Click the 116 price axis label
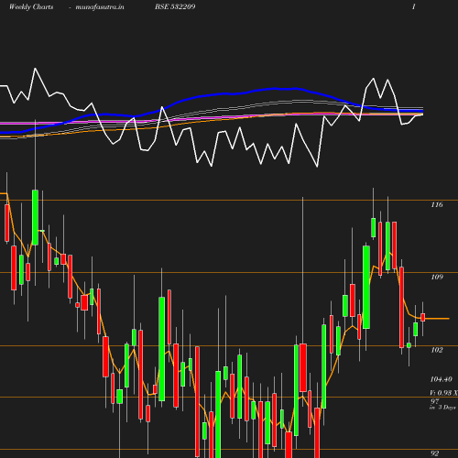 (437, 204)
